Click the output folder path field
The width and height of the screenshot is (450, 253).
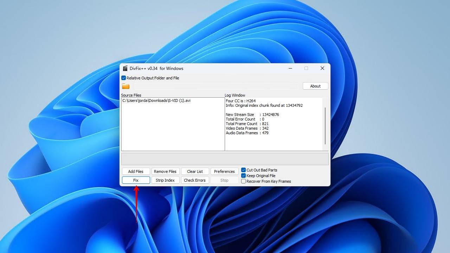point(216,86)
